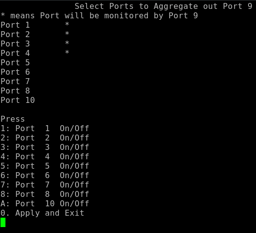The height and width of the screenshot is (233, 256).
Task: Click the A: Port 10 On/Off option
Action: click(x=45, y=203)
